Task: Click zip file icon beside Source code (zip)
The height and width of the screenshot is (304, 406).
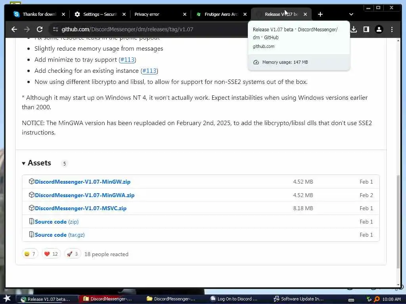Action: tap(32, 222)
